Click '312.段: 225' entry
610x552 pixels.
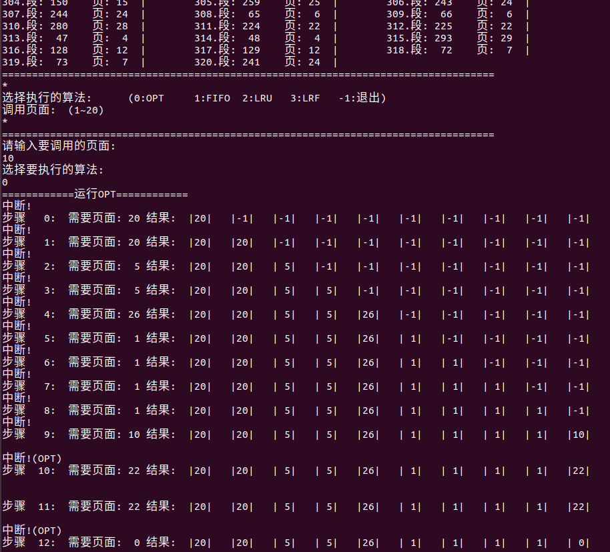pyautogui.click(x=419, y=26)
